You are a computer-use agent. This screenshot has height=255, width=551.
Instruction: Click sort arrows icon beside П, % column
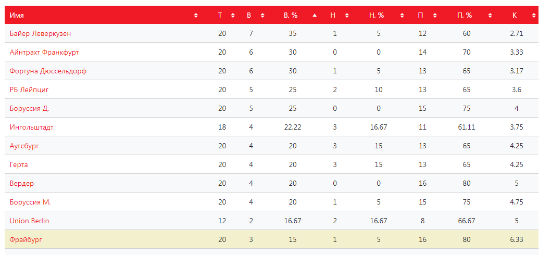tap(490, 16)
